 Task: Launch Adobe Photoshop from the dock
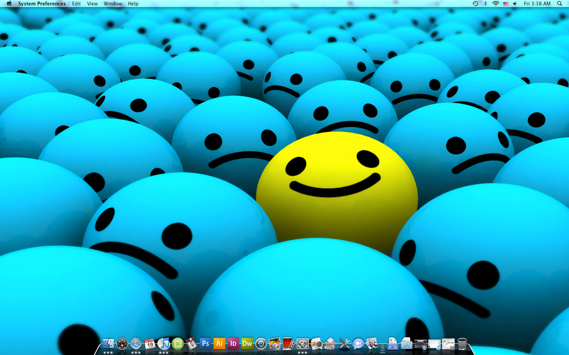click(206, 343)
